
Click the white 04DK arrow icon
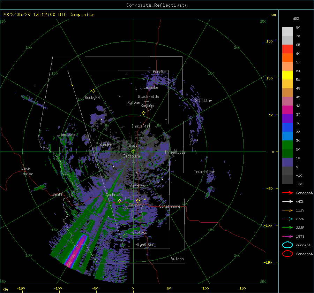287,202
